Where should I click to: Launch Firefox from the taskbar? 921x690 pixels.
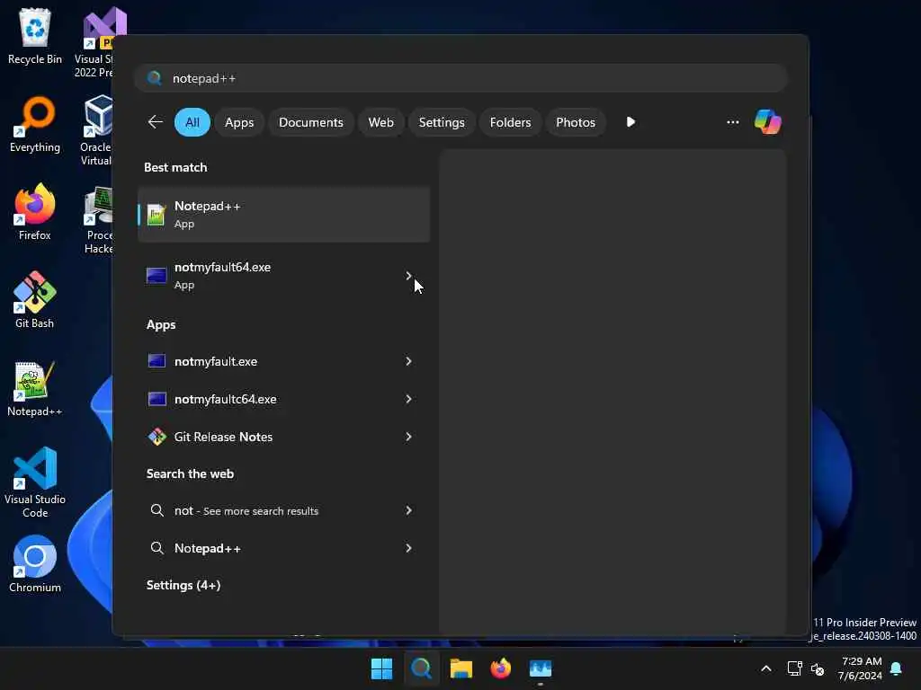pos(500,668)
